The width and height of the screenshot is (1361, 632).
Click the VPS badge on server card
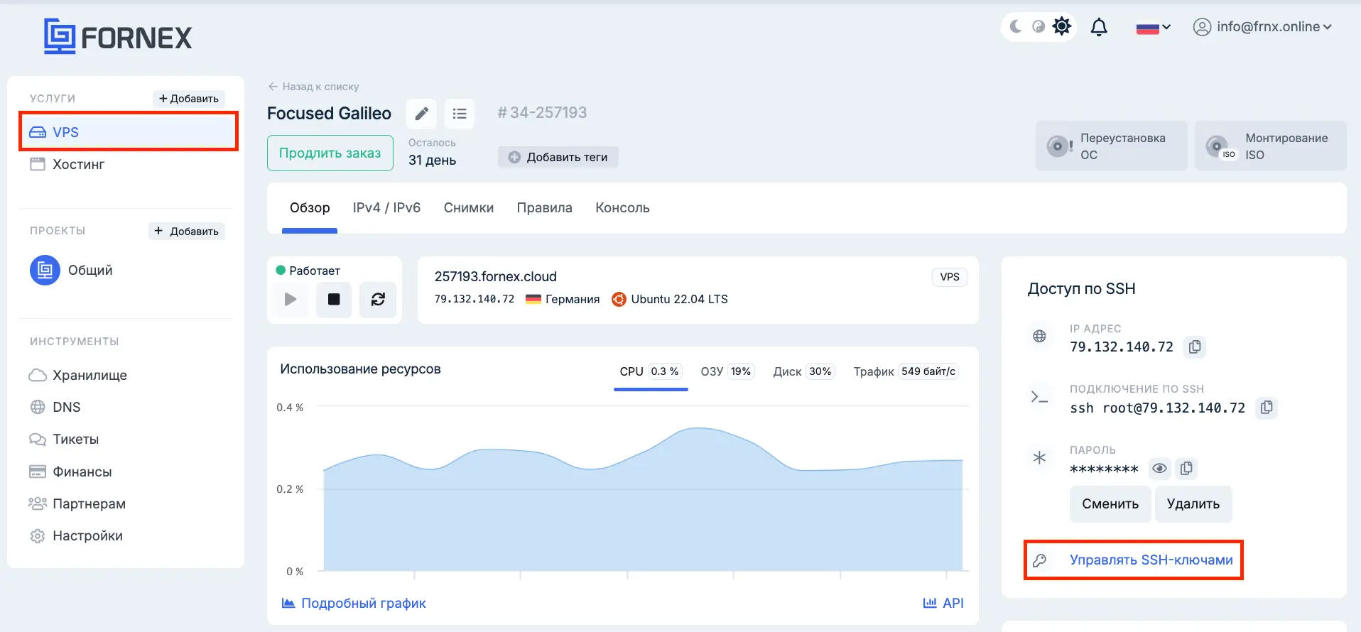[x=950, y=277]
